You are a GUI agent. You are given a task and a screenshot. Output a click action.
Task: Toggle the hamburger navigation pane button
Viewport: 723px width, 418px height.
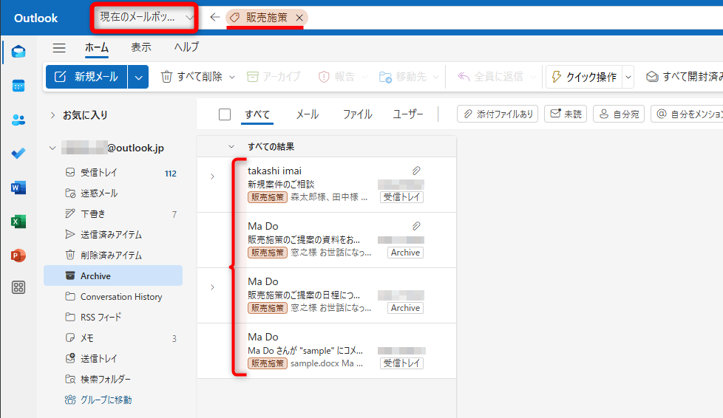coord(59,47)
